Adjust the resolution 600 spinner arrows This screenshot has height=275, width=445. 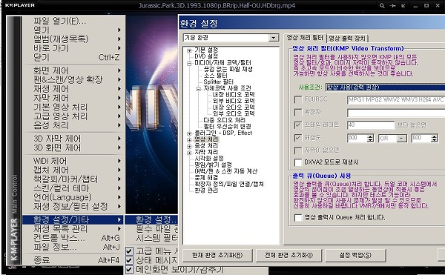pyautogui.click(x=435, y=138)
